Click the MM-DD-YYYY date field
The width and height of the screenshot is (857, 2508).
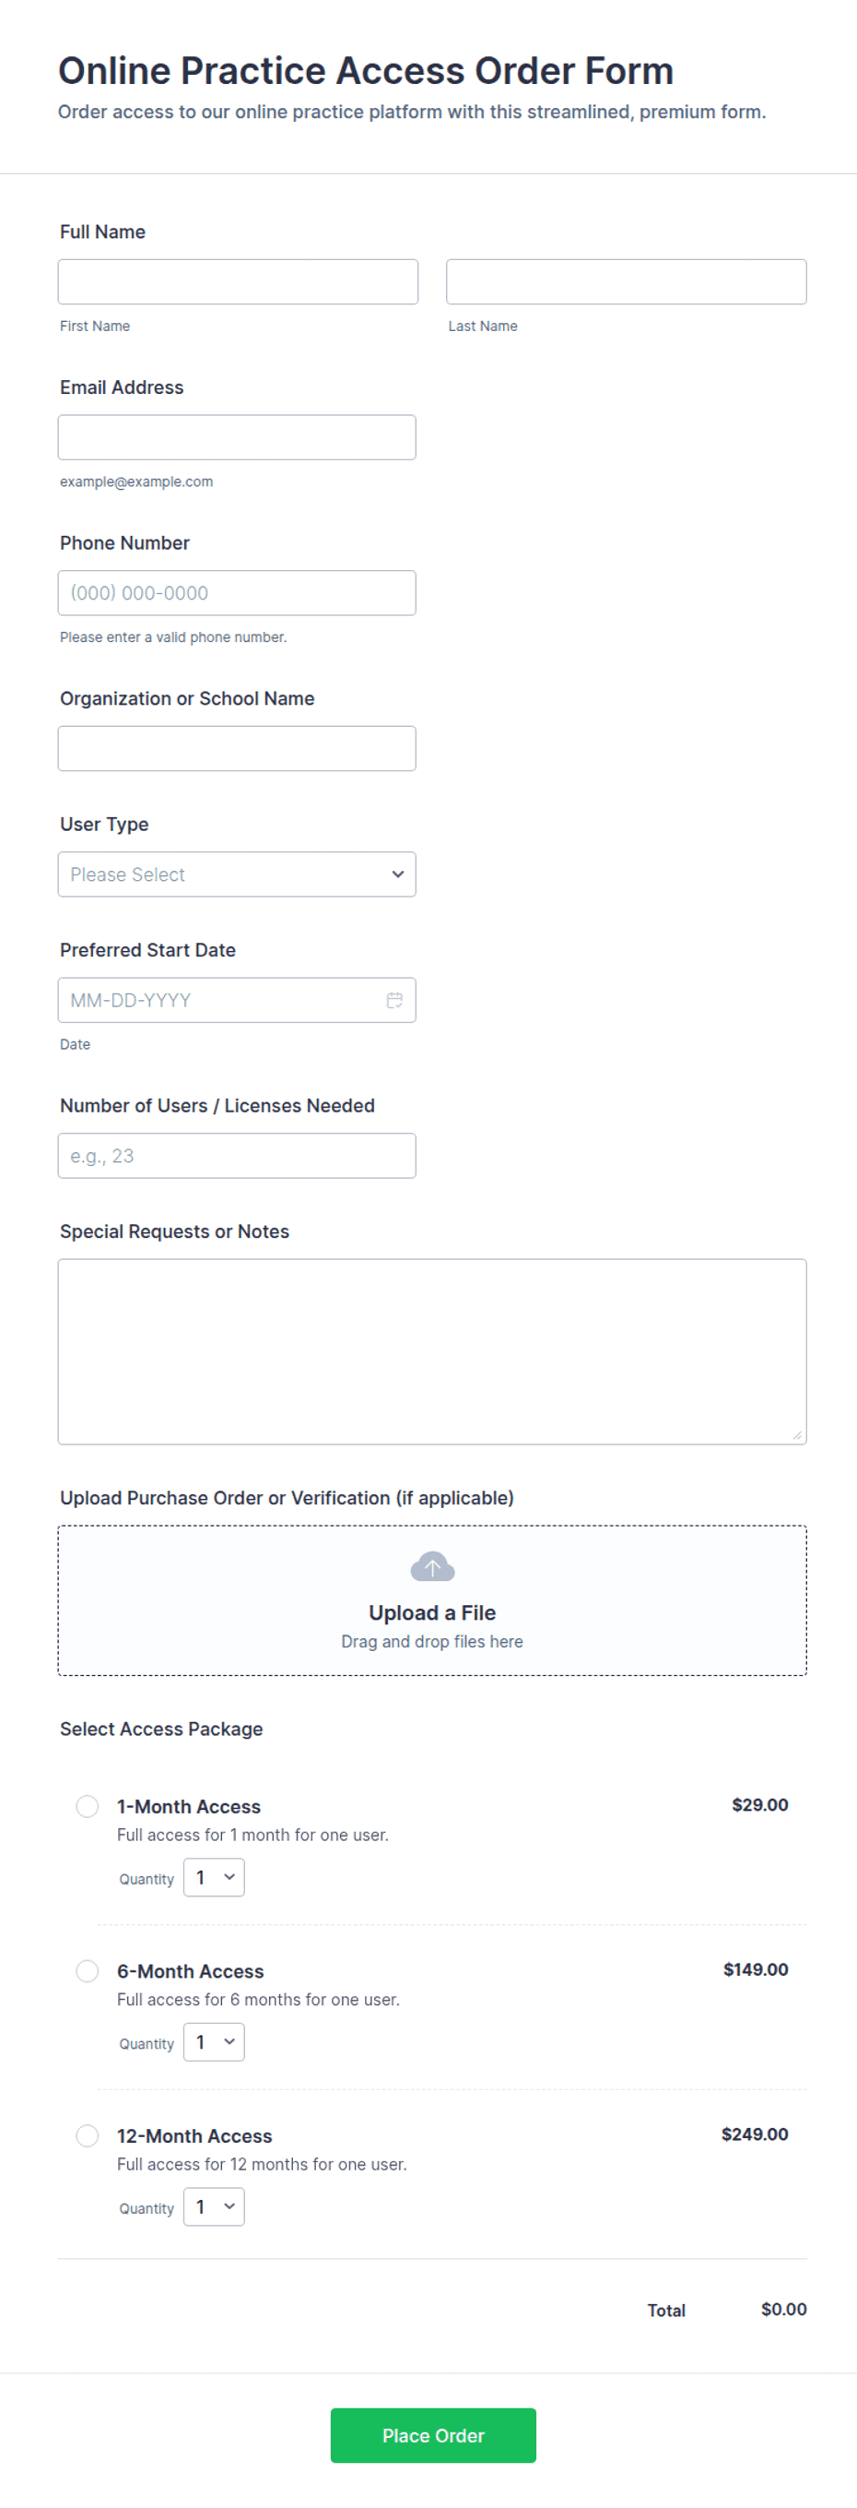[x=237, y=1000]
